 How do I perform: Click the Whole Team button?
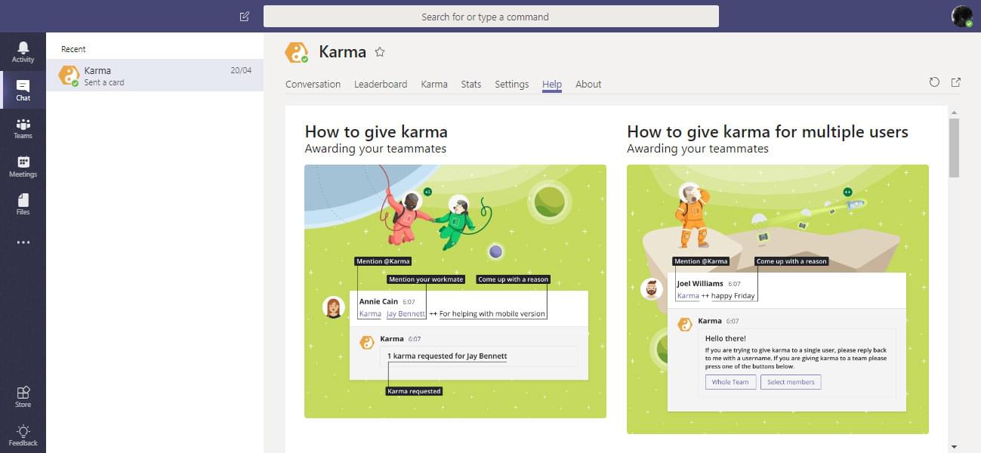[x=730, y=381]
